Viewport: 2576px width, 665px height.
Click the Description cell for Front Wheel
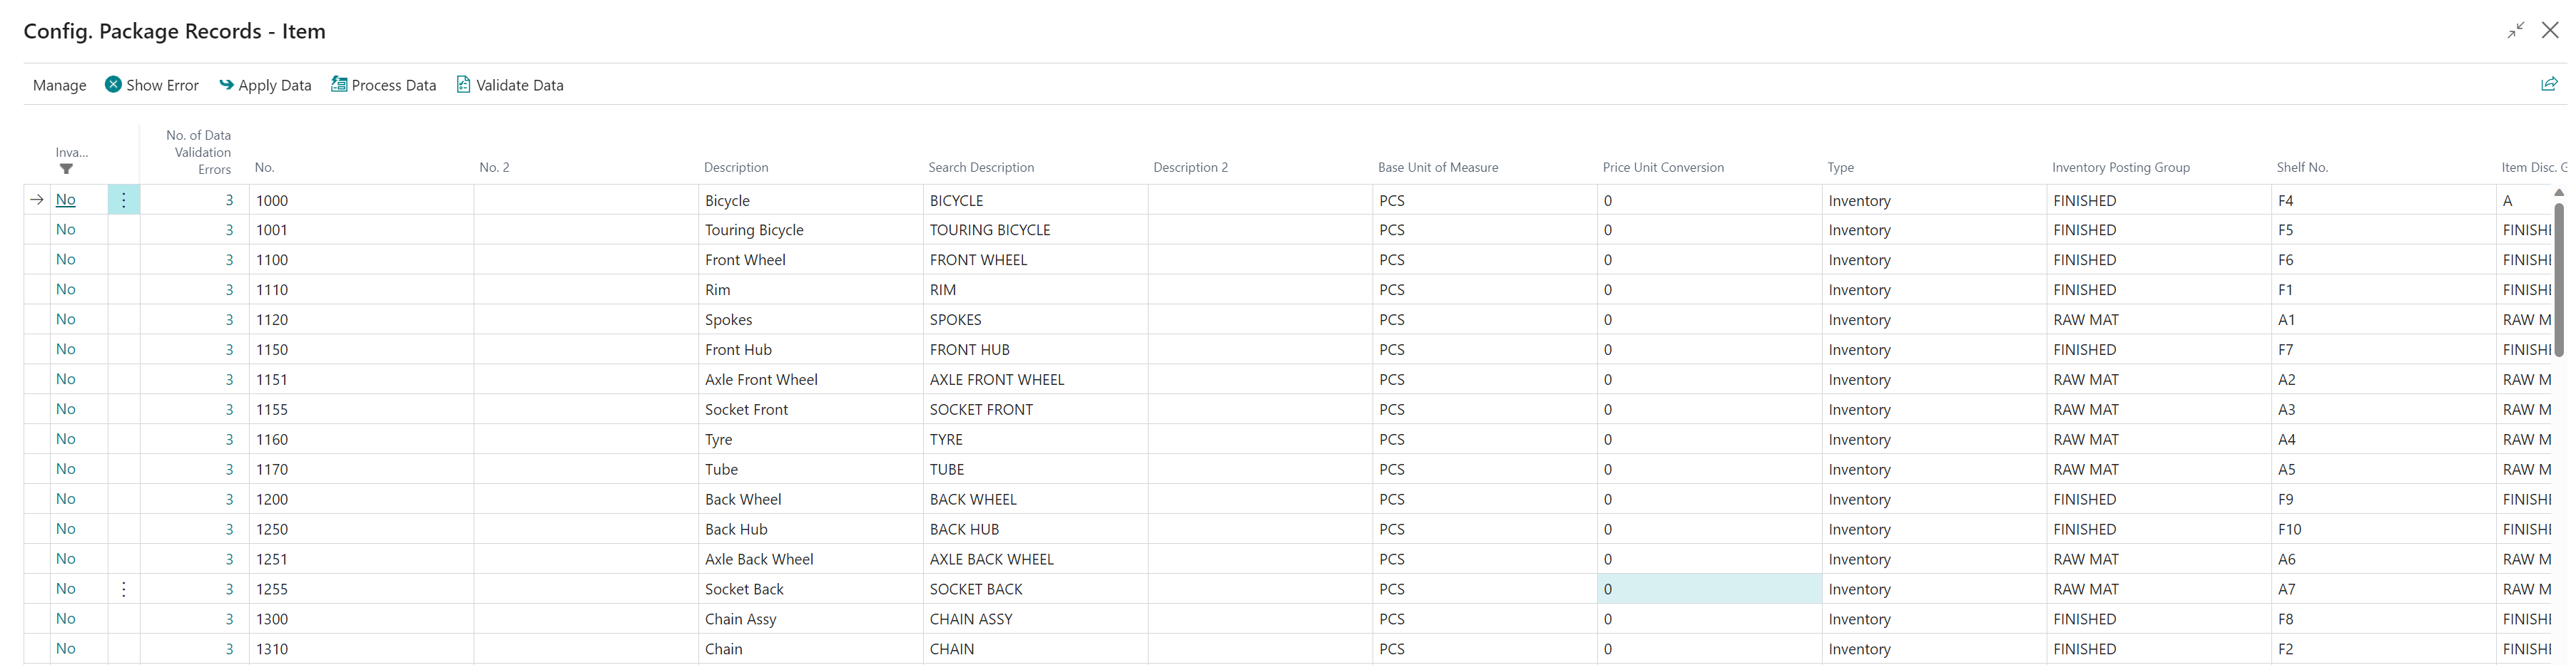(x=745, y=259)
